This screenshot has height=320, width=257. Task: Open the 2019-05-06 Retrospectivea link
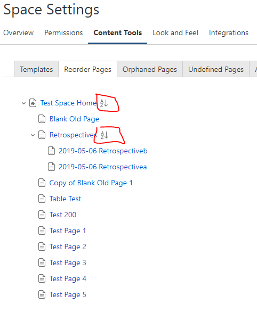(103, 167)
